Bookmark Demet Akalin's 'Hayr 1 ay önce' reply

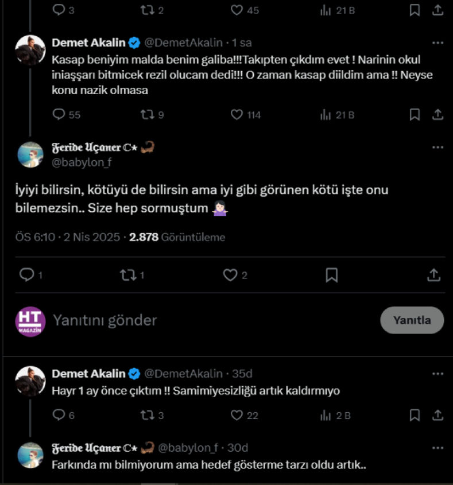pyautogui.click(x=415, y=415)
